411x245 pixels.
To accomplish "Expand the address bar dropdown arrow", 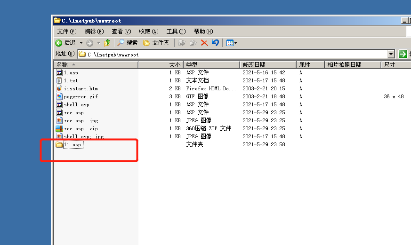I will click(391, 54).
